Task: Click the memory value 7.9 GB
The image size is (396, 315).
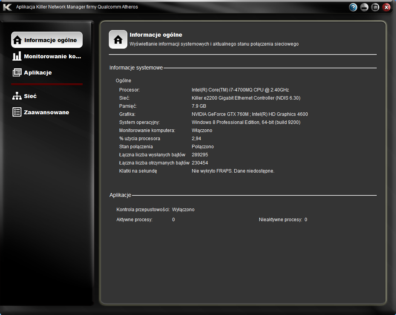Action: pos(199,106)
